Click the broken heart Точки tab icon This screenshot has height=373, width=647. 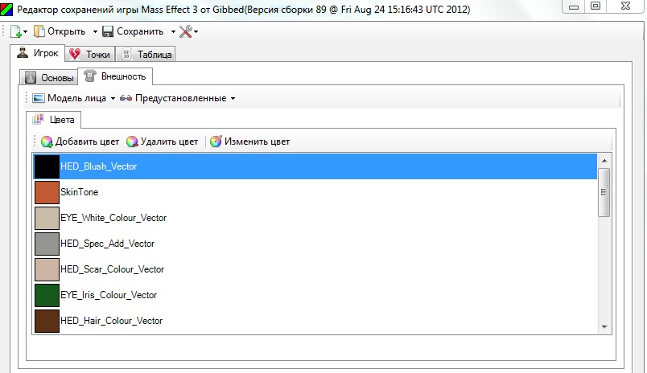75,54
